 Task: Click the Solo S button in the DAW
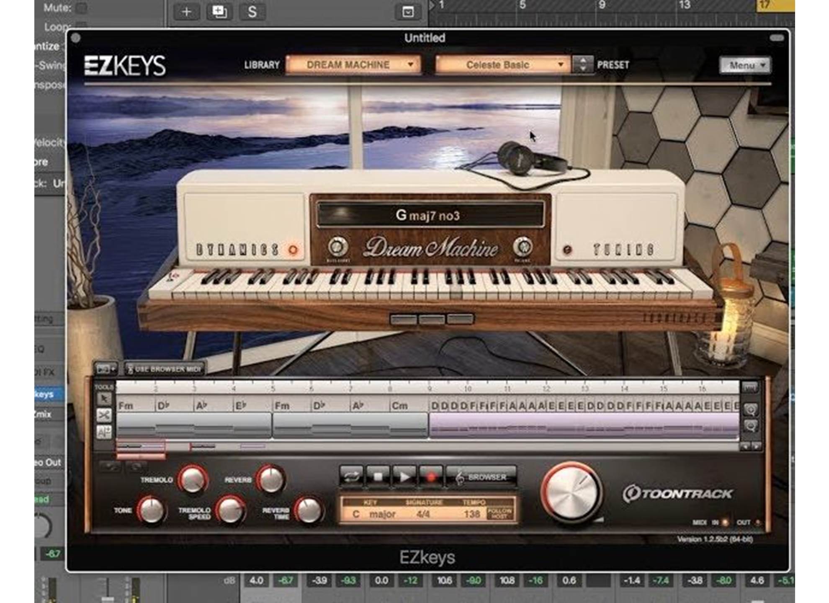point(252,12)
